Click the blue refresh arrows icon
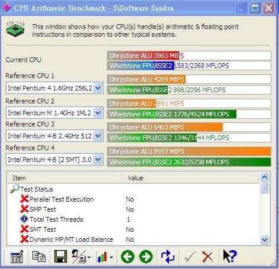The height and width of the screenshot is (269, 279). pos(168,257)
